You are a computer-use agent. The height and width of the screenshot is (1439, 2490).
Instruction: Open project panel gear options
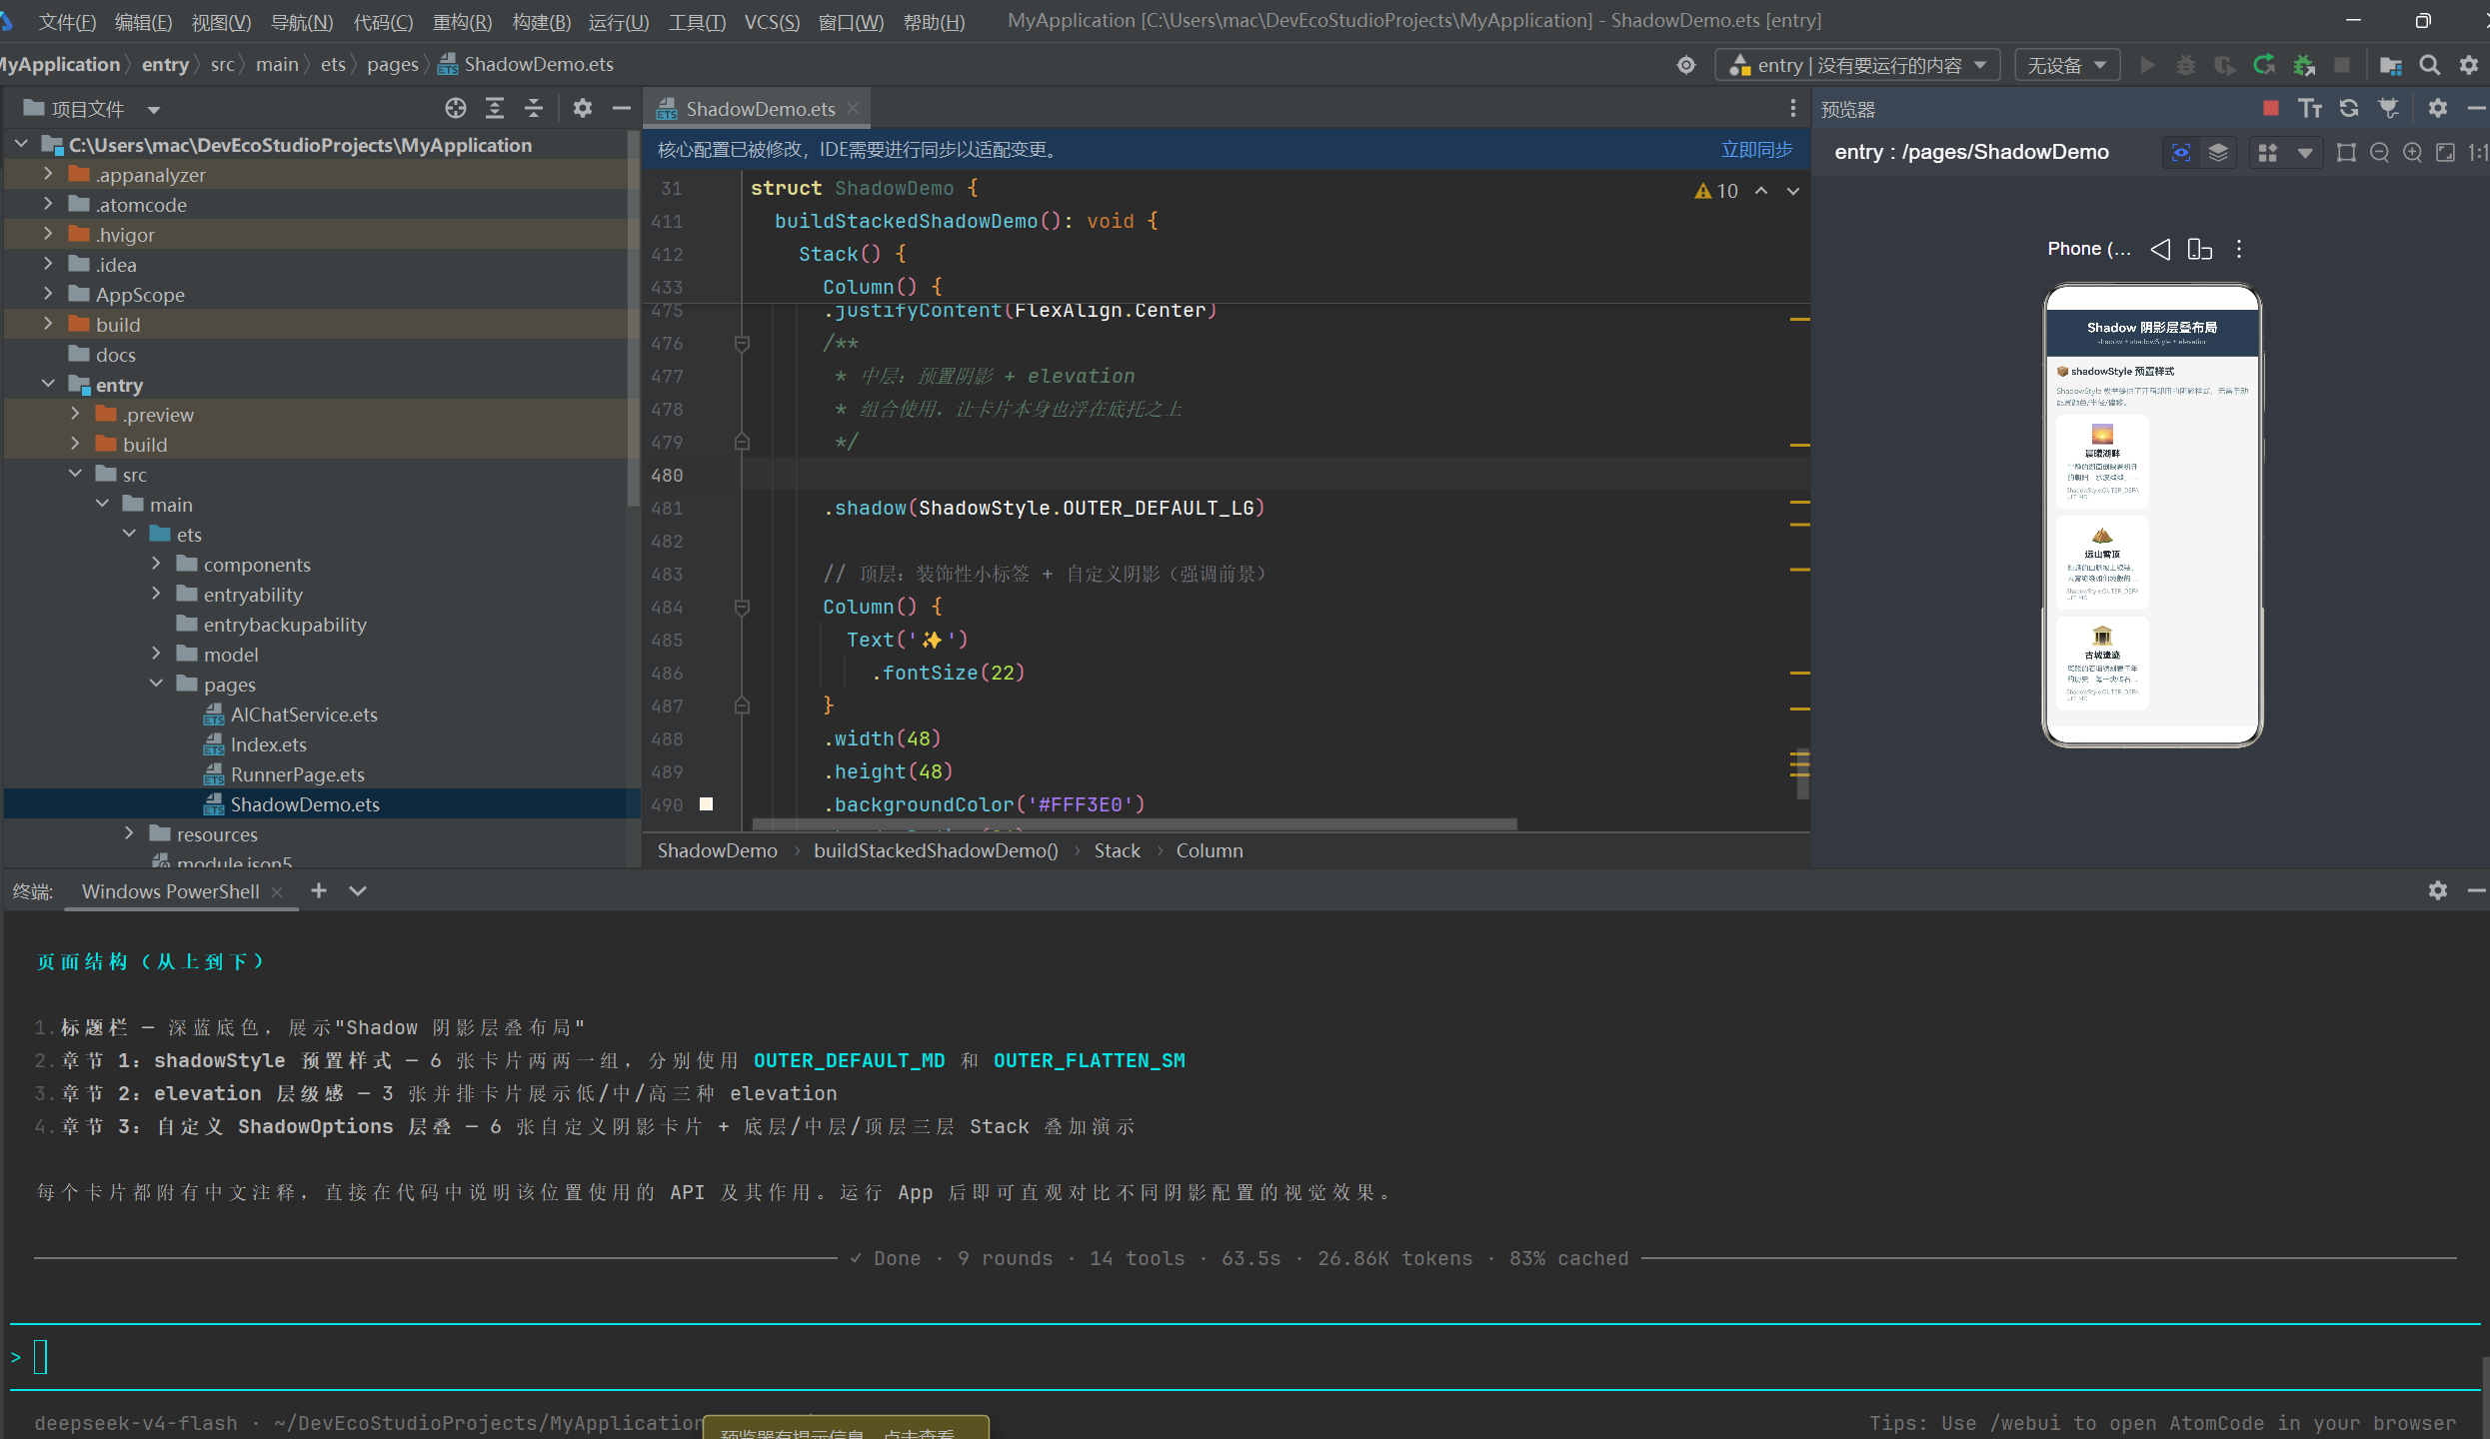click(583, 108)
